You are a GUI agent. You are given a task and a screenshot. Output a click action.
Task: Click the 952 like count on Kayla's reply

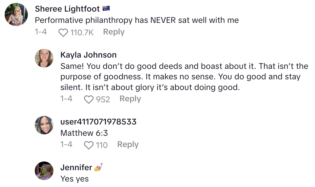[103, 99]
